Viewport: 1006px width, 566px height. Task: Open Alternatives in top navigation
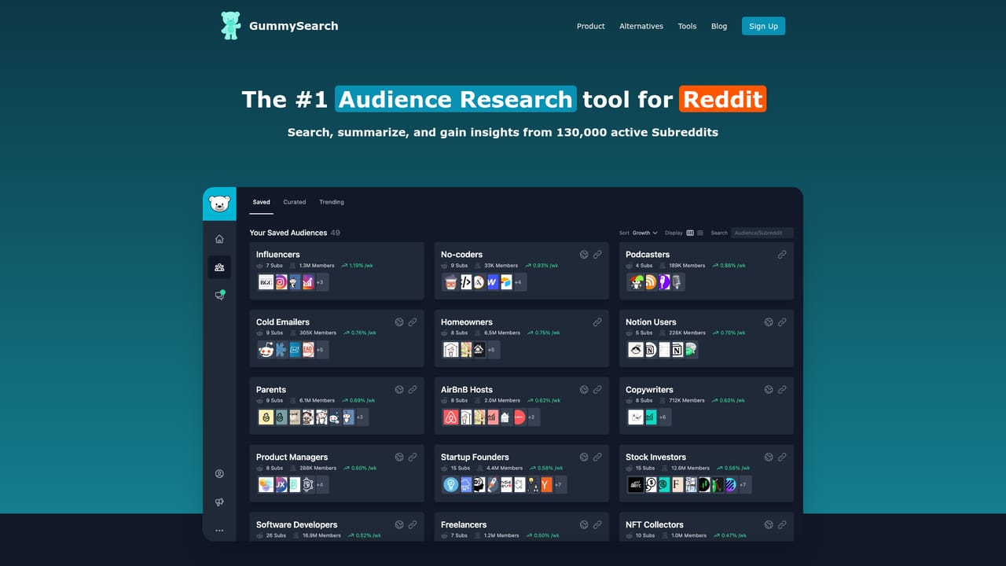641,26
